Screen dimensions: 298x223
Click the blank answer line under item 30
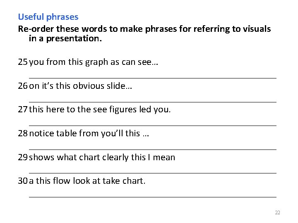tap(152, 197)
